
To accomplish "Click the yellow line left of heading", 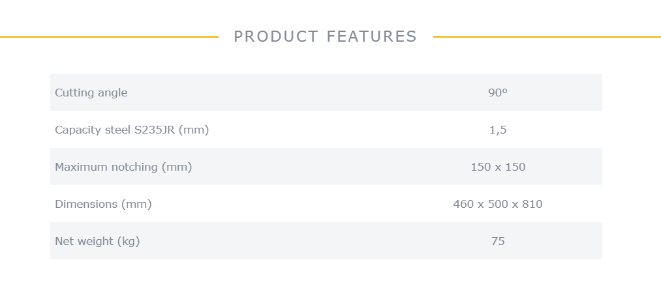I will click(x=109, y=36).
